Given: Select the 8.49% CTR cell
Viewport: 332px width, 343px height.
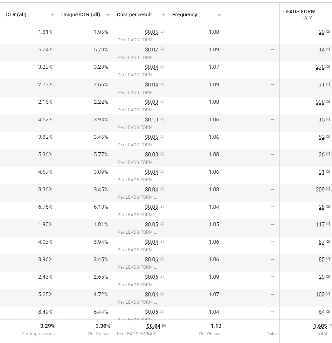Looking at the screenshot, I should (45, 312).
